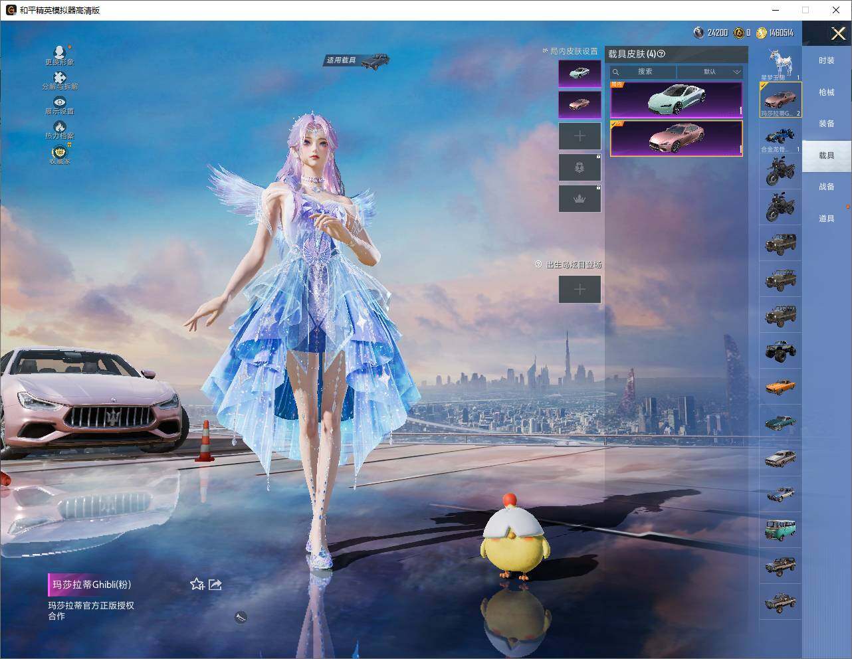Click the locked crown skin slot
The image size is (852, 659).
coord(580,199)
